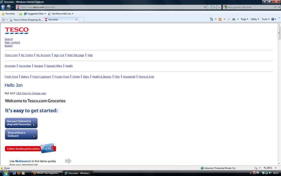
Task: Click the Stop loading icon
Action: pyautogui.click(x=219, y=7)
